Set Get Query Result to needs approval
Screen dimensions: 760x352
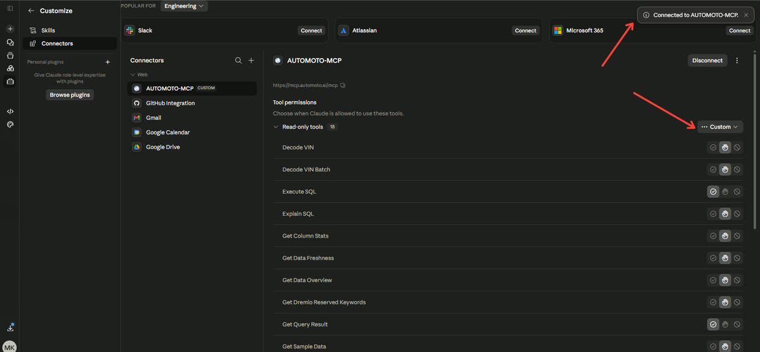point(725,325)
